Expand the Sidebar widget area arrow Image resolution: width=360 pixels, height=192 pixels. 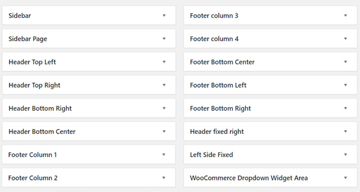164,16
